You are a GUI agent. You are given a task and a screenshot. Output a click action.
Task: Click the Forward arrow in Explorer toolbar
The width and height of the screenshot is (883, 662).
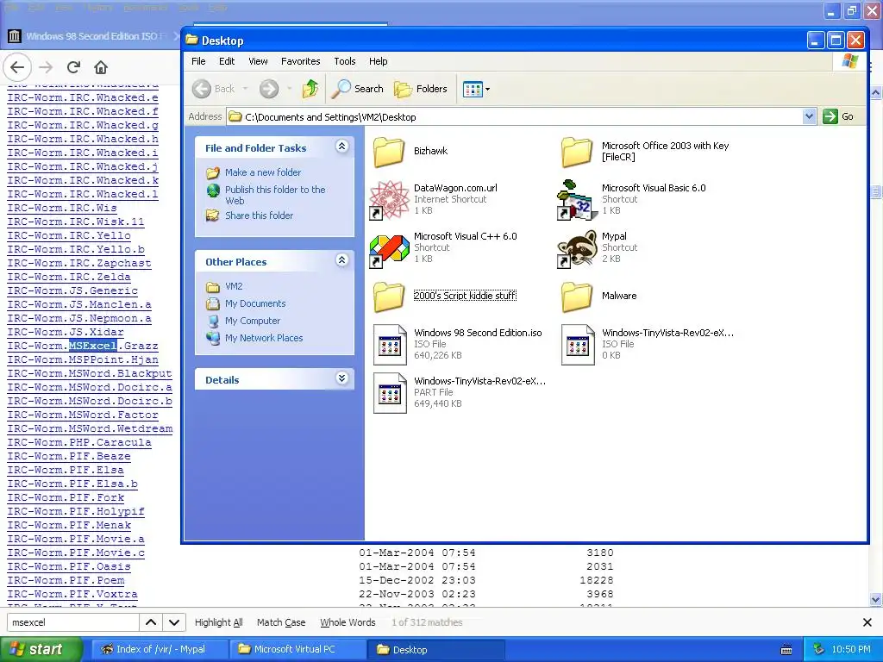[x=269, y=89]
